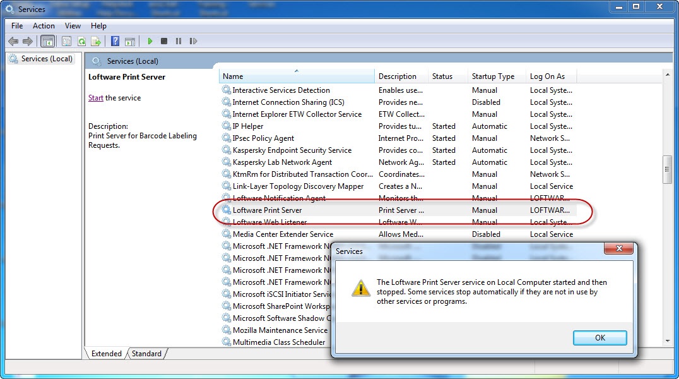
Task: Select the Kaspersky Endpoint Security Service name
Action: [x=292, y=150]
